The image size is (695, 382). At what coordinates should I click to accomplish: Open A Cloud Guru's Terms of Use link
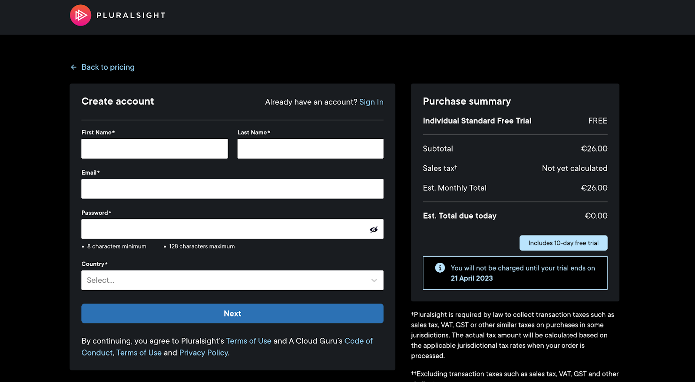pyautogui.click(x=139, y=353)
